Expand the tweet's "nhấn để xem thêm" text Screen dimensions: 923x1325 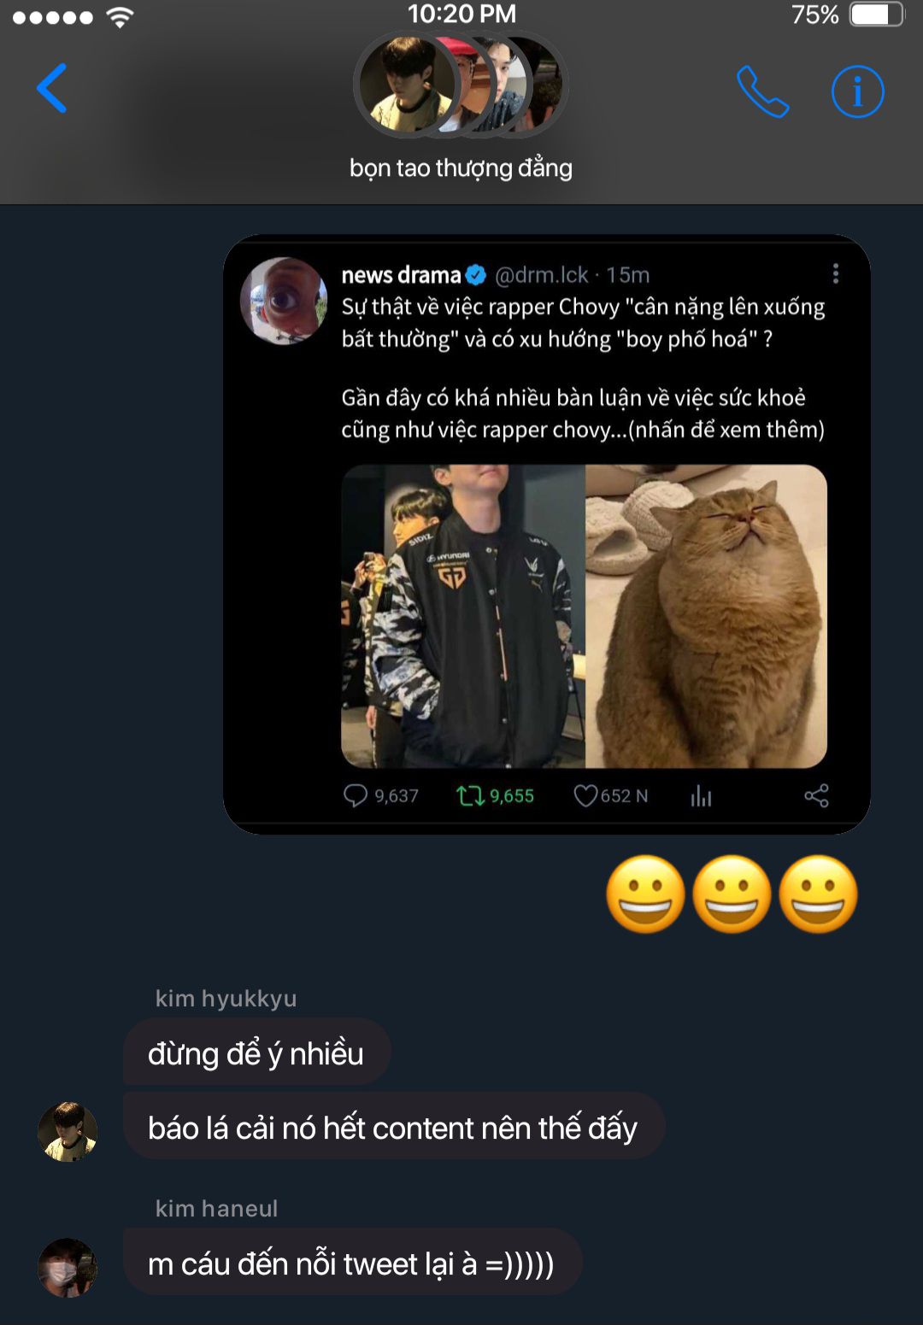(x=726, y=430)
